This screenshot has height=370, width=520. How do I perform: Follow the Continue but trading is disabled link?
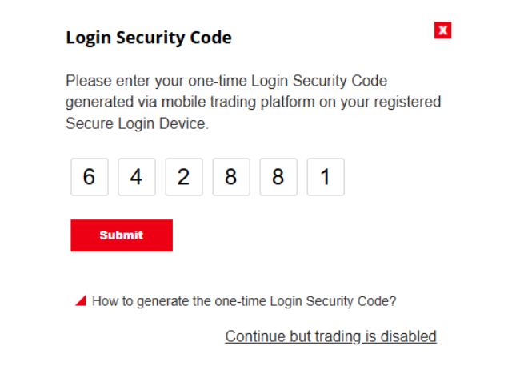pos(330,336)
